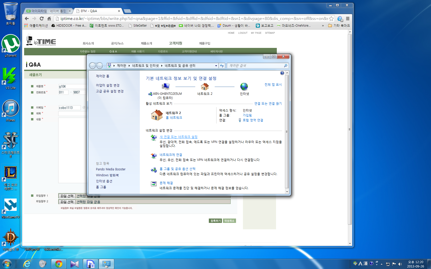Screen dimensions: 431x269
Task: Open the 고객지원 menu on ipTIME site
Action: pyautogui.click(x=175, y=43)
